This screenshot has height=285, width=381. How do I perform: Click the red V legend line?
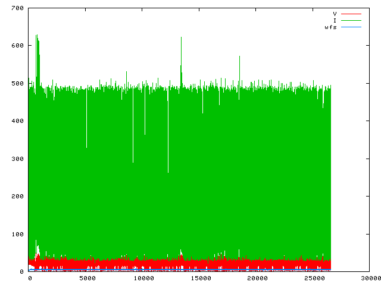point(351,14)
